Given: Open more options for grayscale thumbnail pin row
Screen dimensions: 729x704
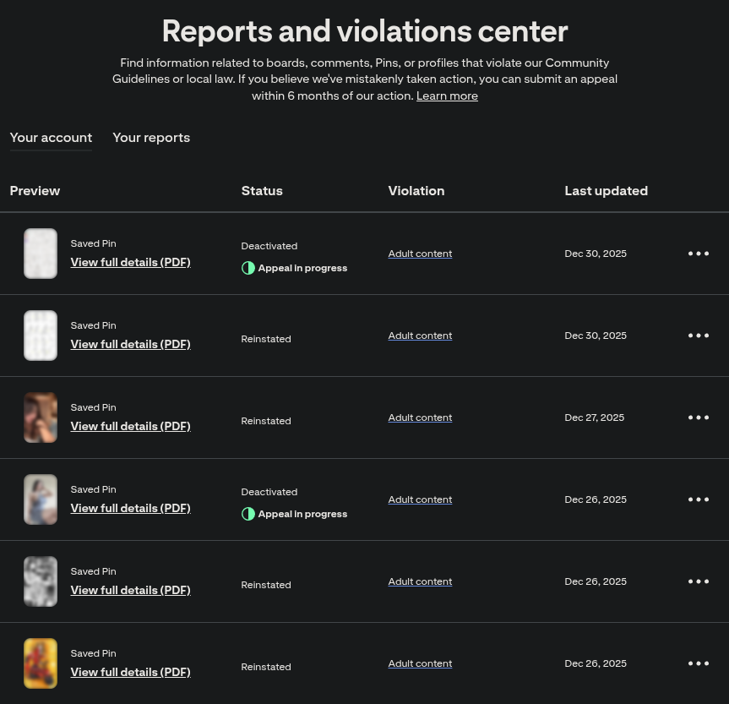Looking at the screenshot, I should (699, 581).
